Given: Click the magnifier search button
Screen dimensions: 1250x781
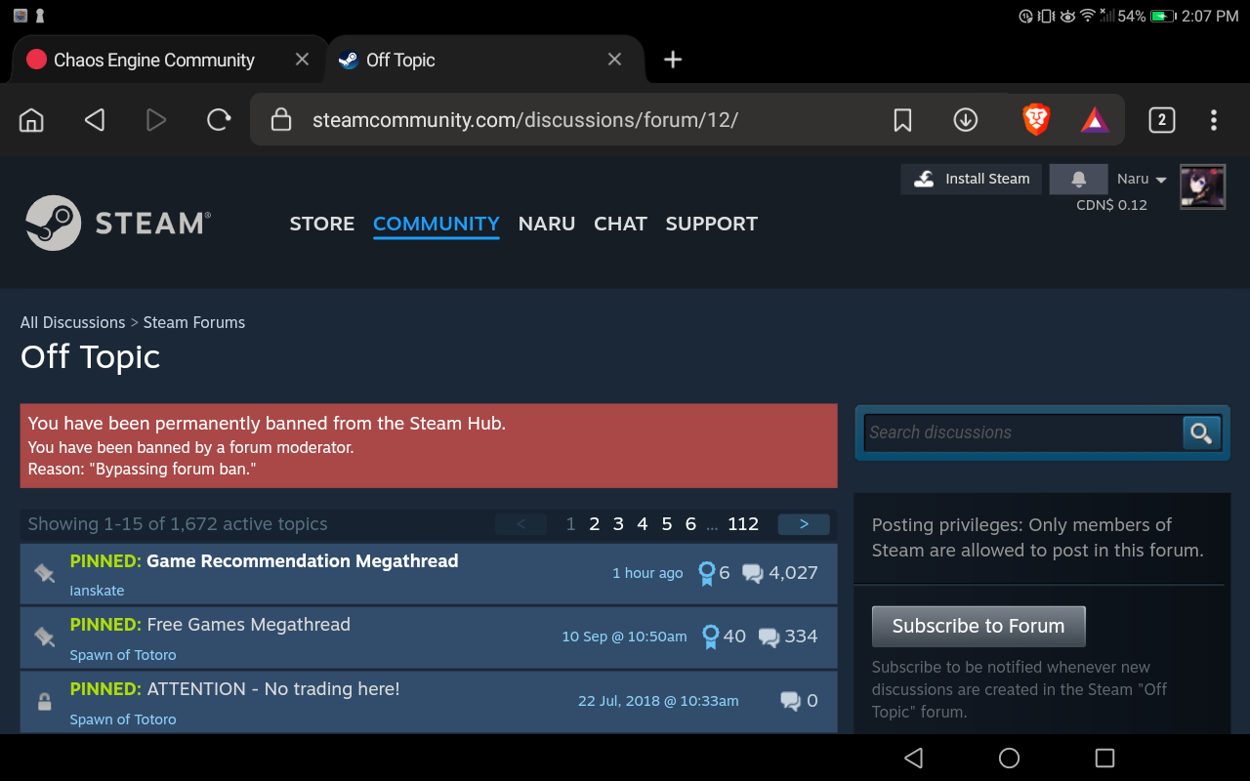Looking at the screenshot, I should tap(1201, 432).
